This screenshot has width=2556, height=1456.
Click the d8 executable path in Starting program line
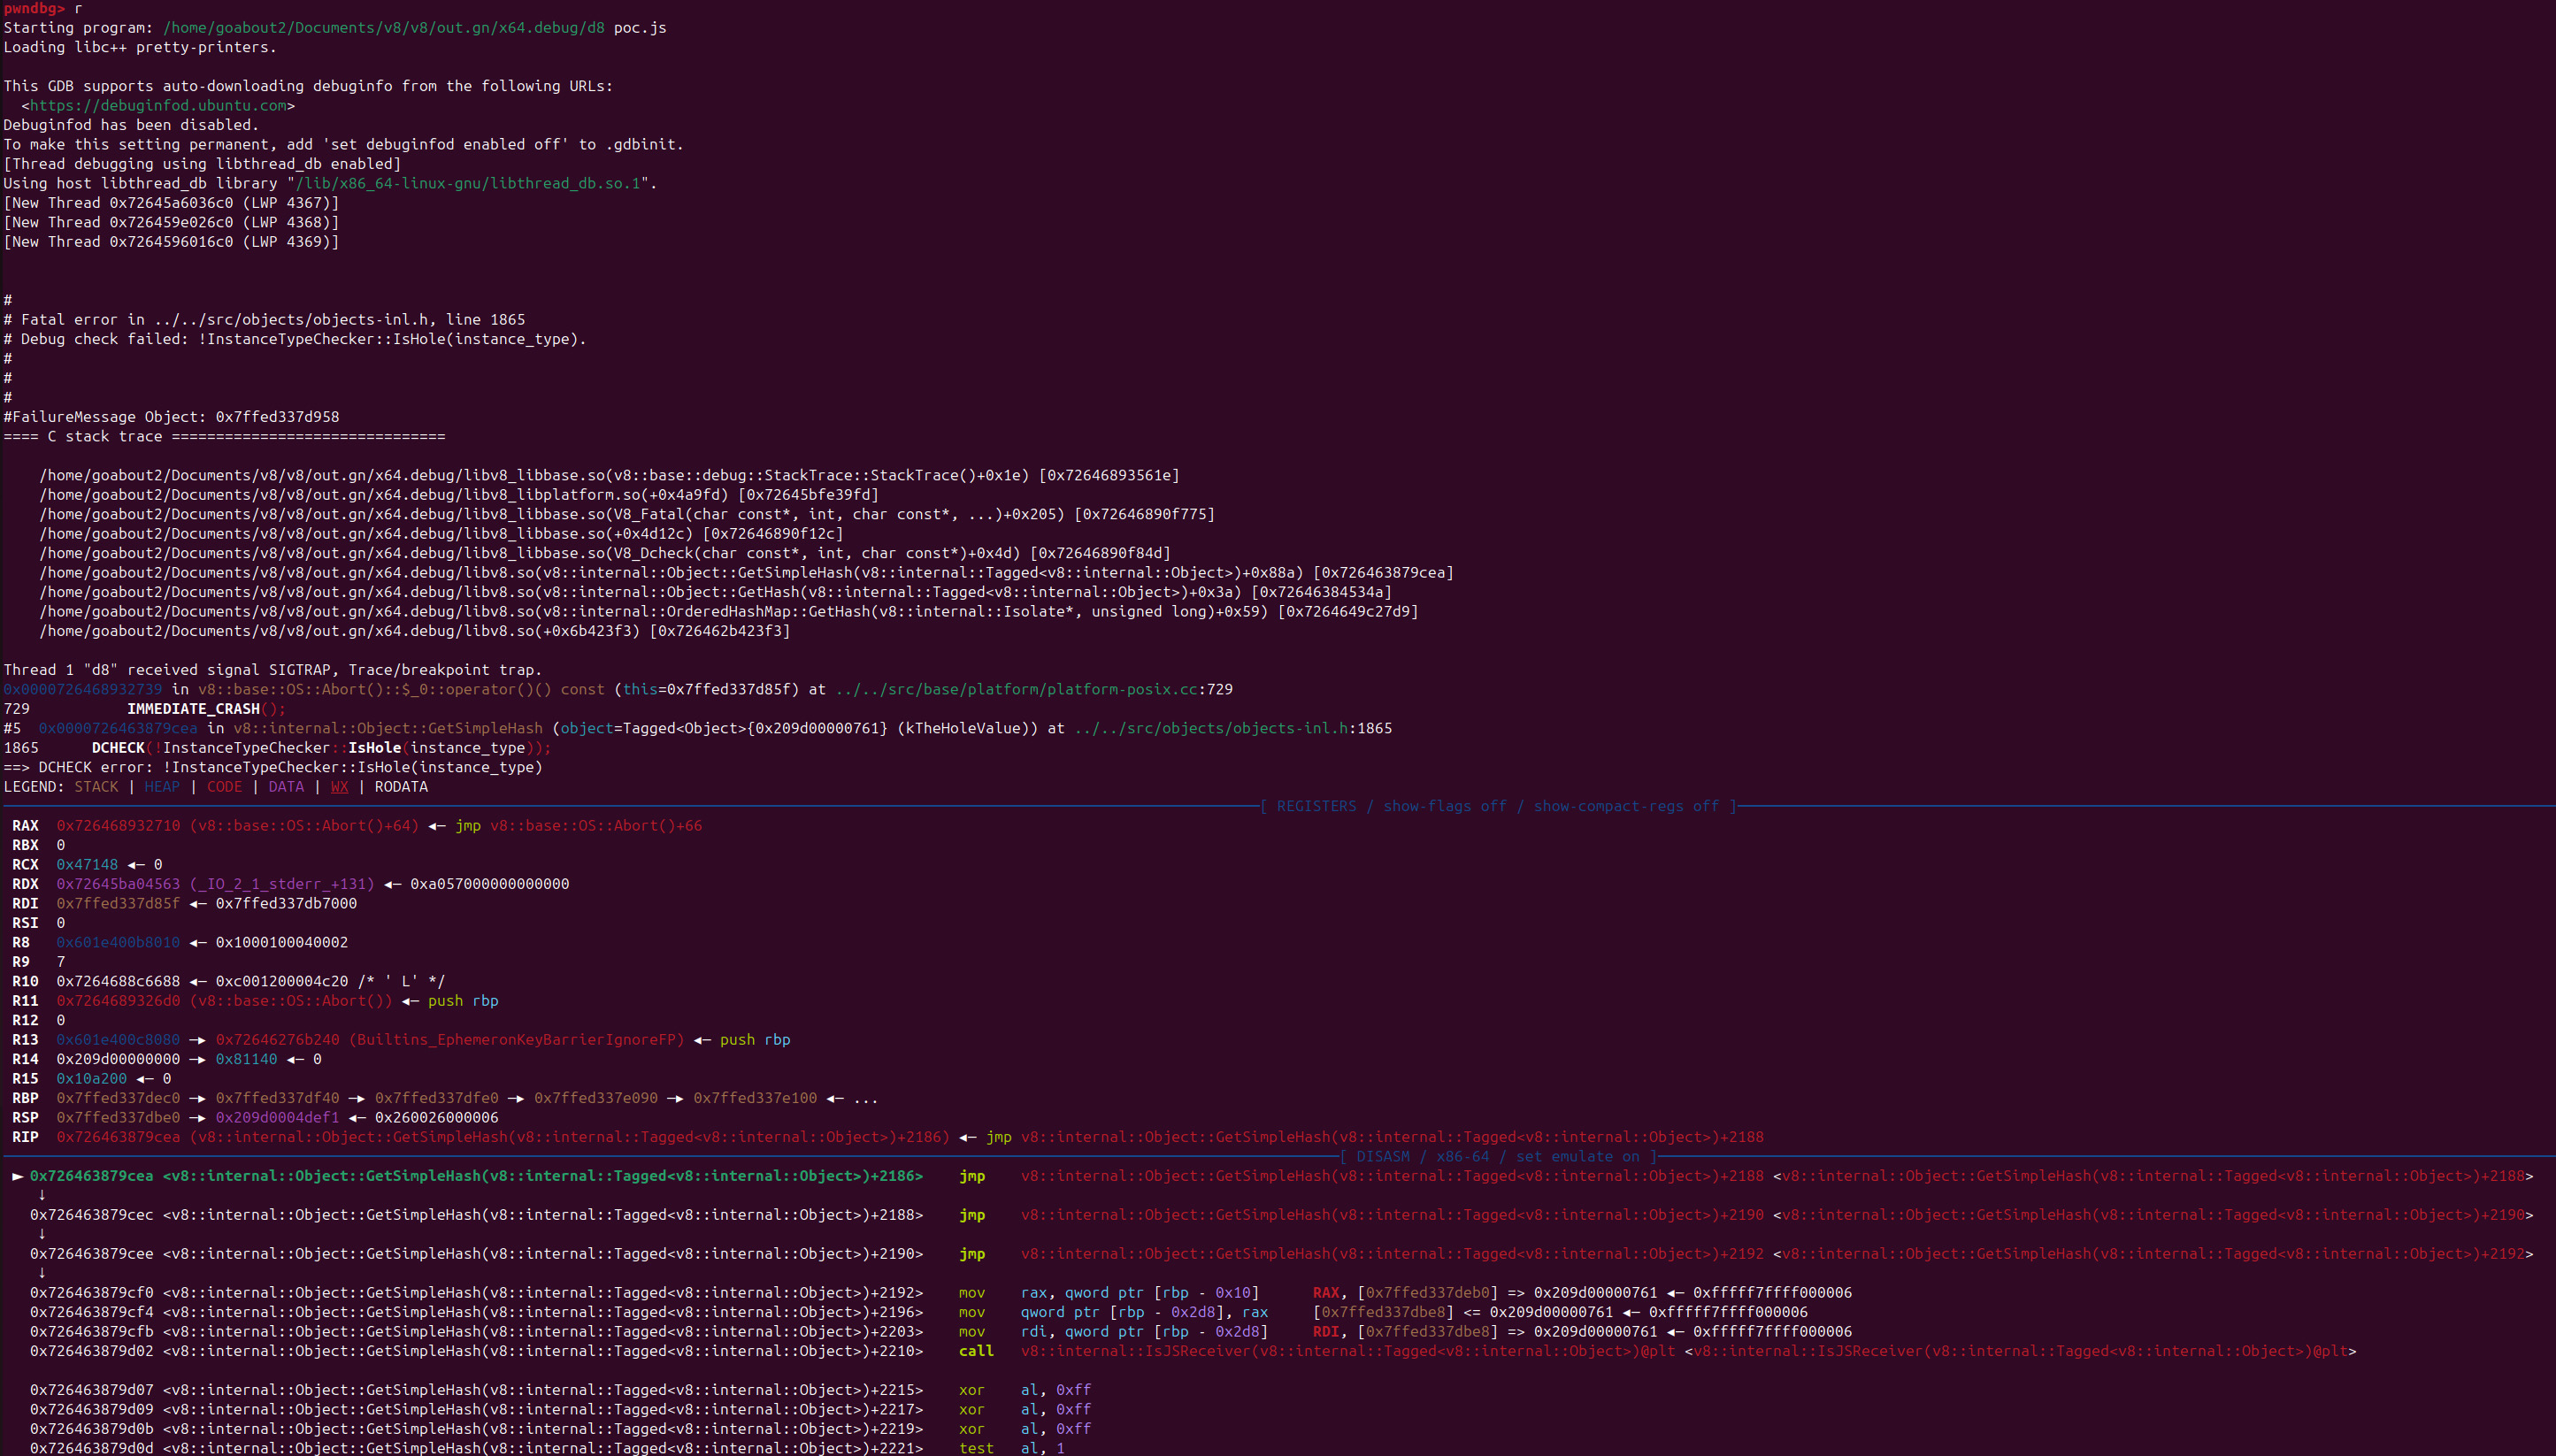[x=383, y=27]
